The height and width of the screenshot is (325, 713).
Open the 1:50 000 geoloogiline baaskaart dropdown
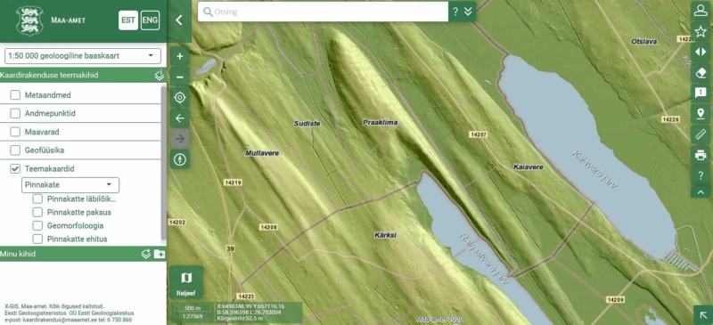click(83, 56)
